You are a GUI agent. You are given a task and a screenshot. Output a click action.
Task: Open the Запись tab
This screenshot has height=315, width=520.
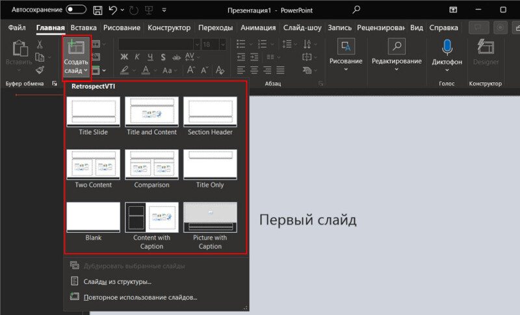(339, 27)
